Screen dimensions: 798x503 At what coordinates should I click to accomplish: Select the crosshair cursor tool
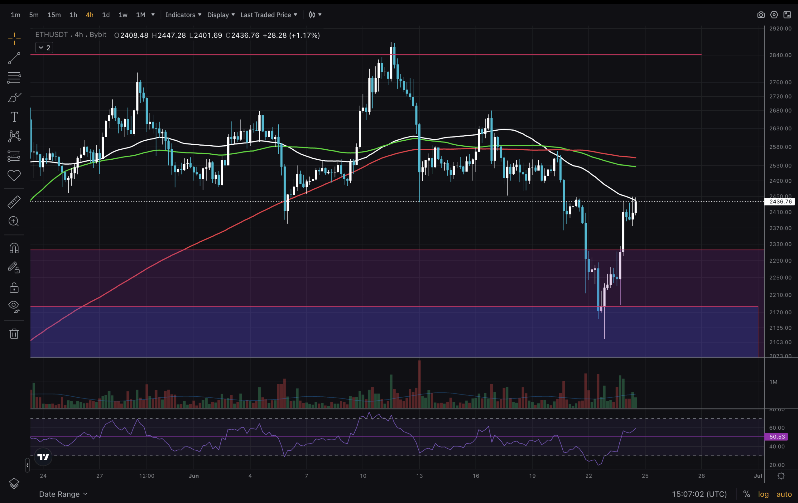point(14,39)
